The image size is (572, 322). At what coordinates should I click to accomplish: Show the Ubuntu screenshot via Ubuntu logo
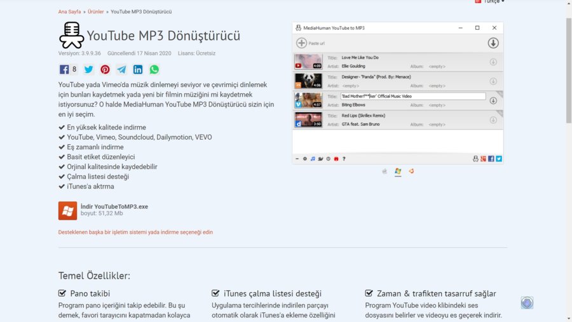[x=411, y=171]
